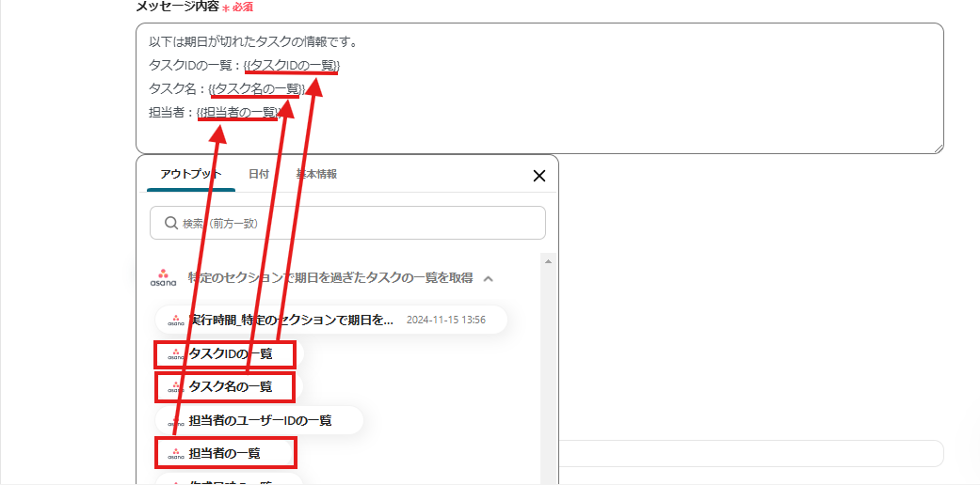This screenshot has width=980, height=485.
Task: Click the Asana icon on 担当者のユーザーIDの一覧 chip
Action: click(x=176, y=421)
